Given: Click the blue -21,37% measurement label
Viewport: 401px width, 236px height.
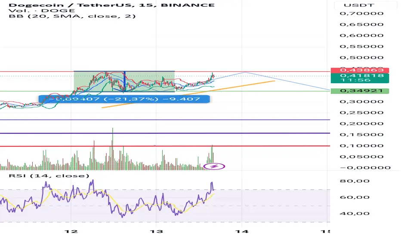Looking at the screenshot, I should [x=124, y=99].
